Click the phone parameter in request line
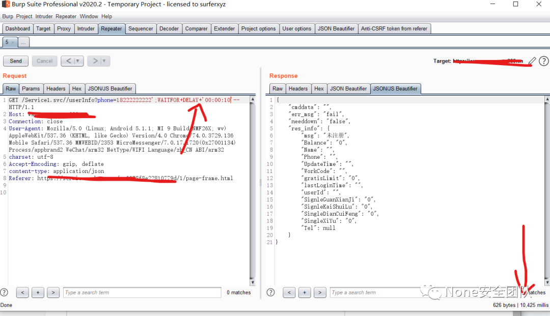The image size is (550, 316). [105, 100]
